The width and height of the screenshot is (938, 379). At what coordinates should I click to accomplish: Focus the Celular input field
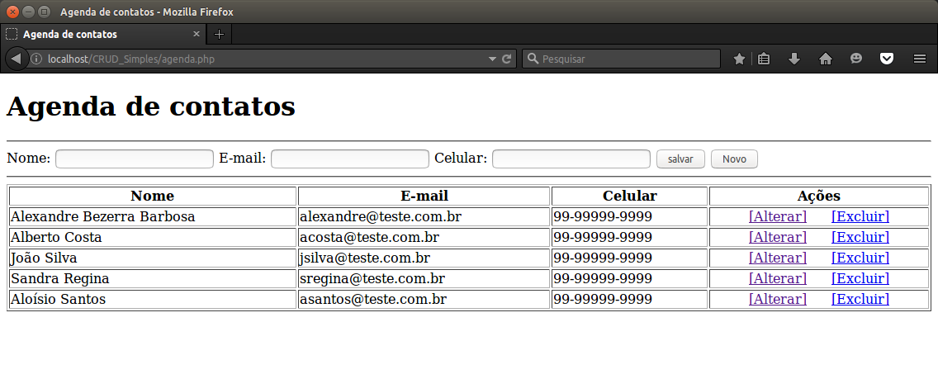[x=571, y=159]
